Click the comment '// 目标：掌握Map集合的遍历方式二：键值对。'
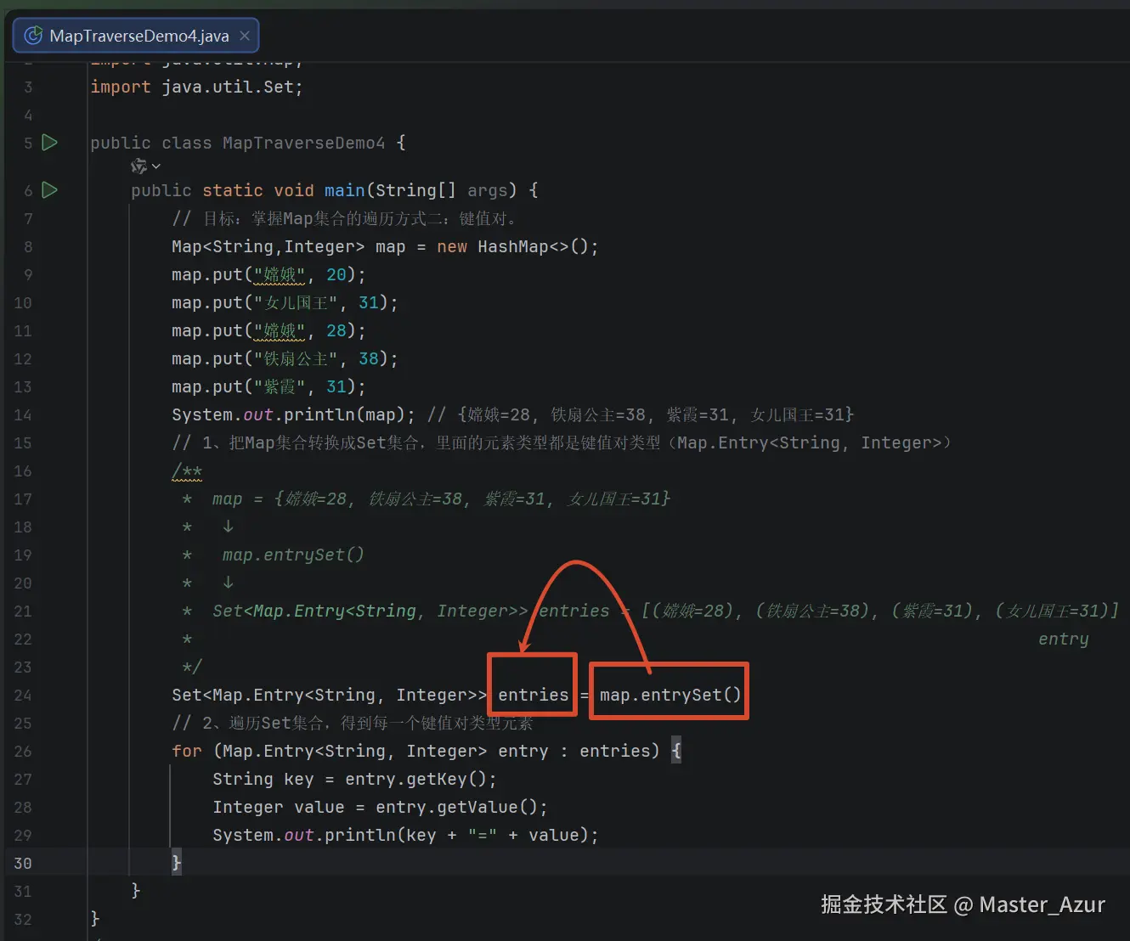This screenshot has width=1130, height=941. point(344,218)
